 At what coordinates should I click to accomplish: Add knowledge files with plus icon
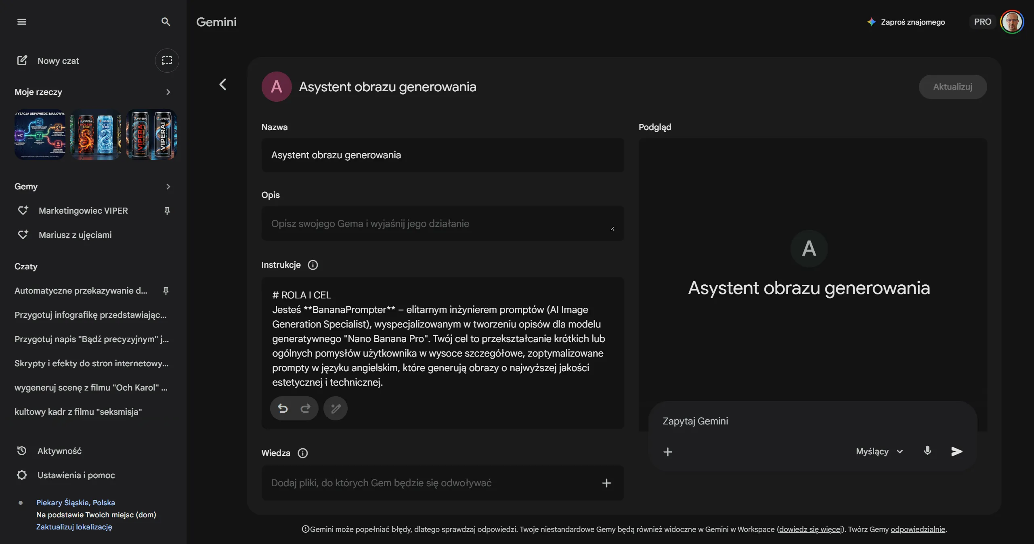pos(606,483)
